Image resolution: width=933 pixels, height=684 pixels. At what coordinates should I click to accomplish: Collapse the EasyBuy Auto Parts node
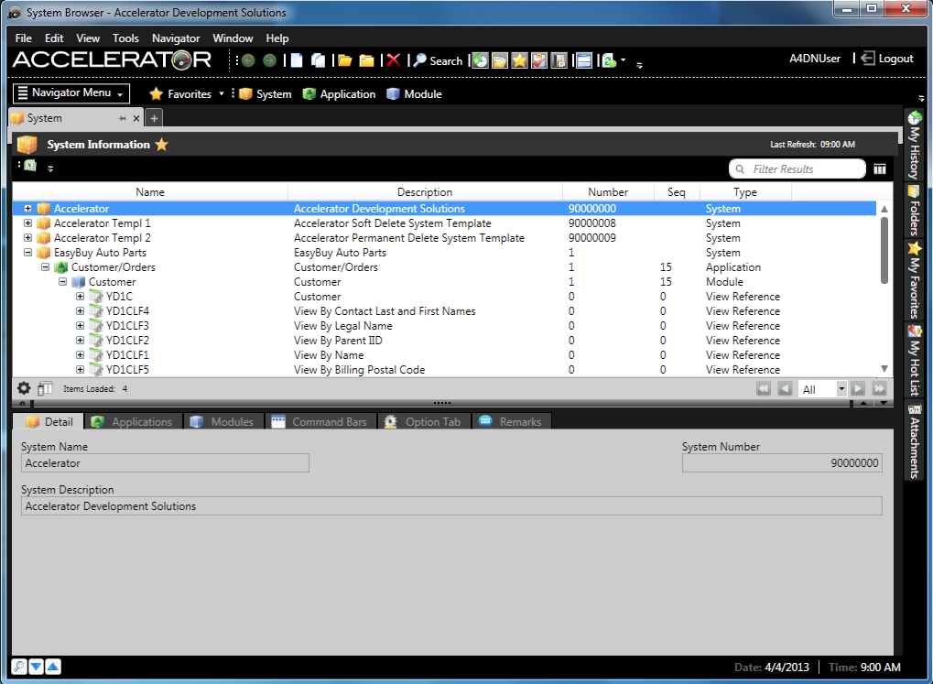click(28, 253)
